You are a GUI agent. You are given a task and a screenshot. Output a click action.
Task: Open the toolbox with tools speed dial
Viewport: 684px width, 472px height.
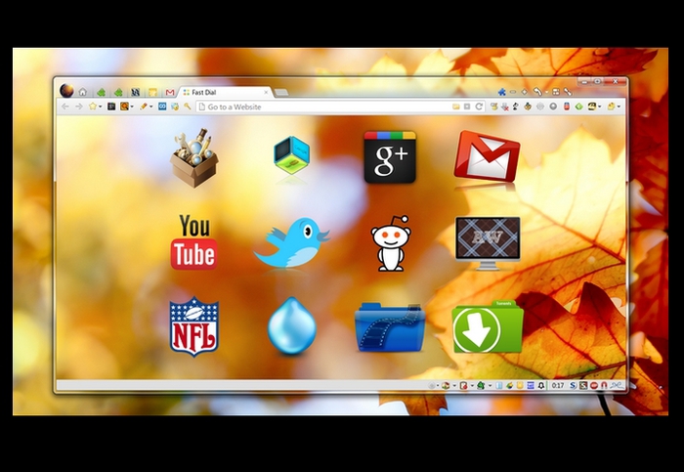(194, 158)
